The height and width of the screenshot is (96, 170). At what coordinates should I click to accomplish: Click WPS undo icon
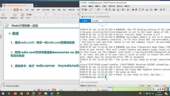(x=4, y=10)
